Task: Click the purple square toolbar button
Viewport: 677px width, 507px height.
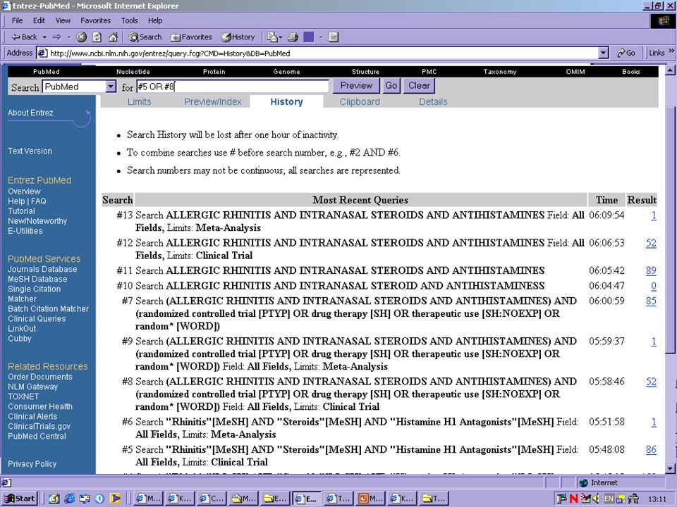Action: 309,37
